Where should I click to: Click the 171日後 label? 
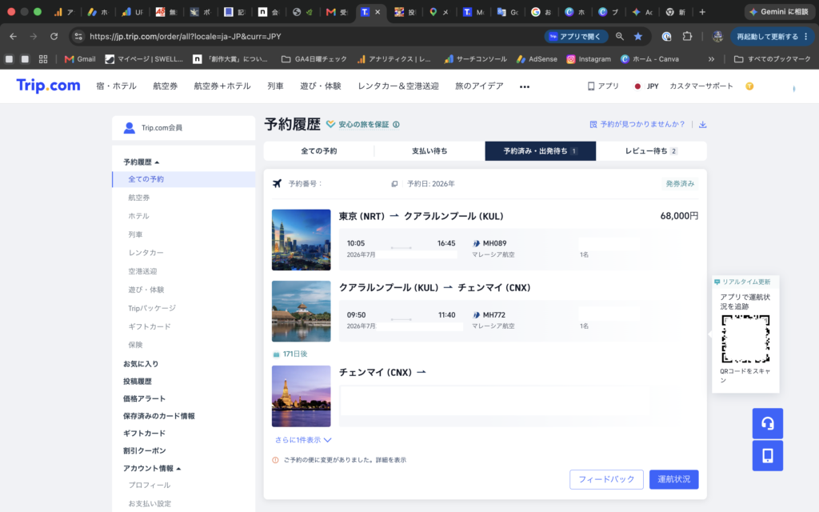[294, 354]
